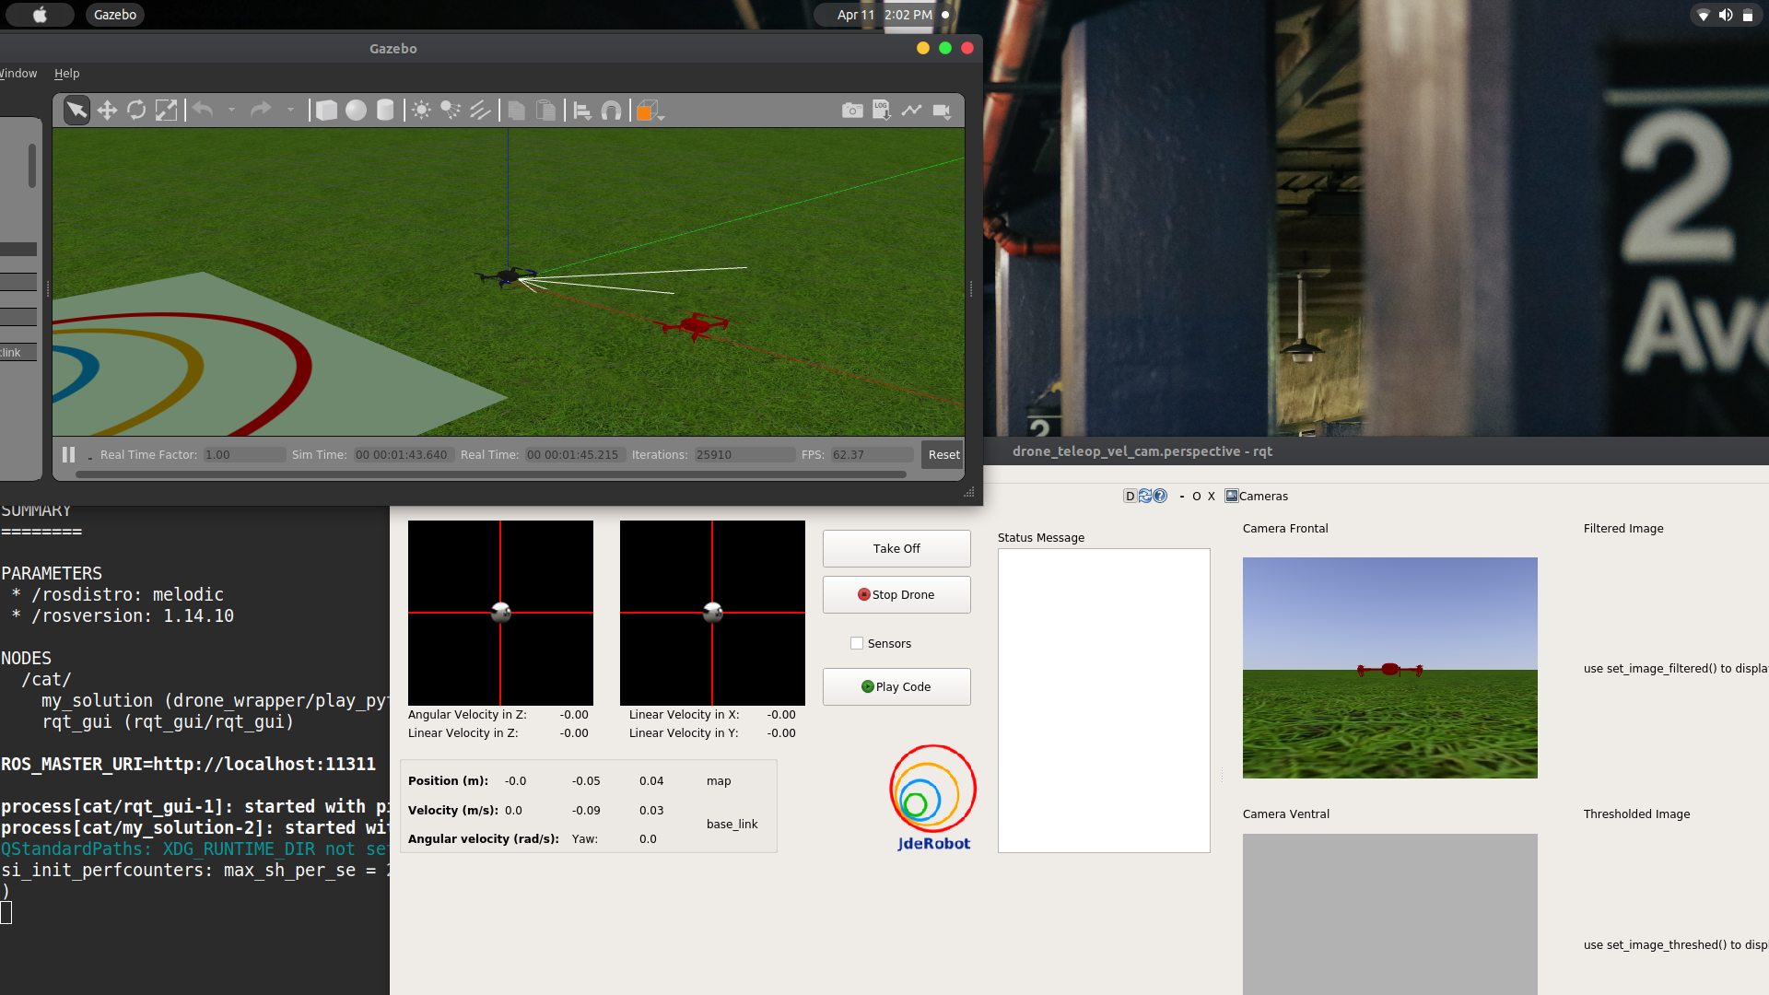Screen dimensions: 1769x995
Task: Pause the running simulation
Action: pyautogui.click(x=69, y=454)
